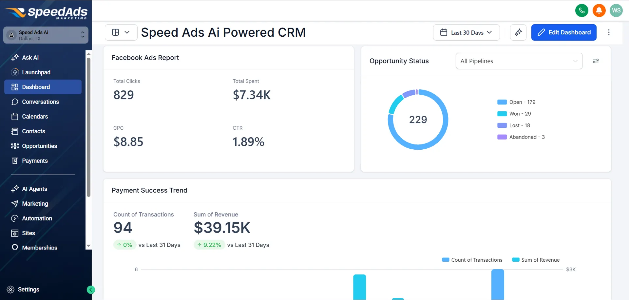Open the WS user avatar menu
629x300 pixels.
616,10
